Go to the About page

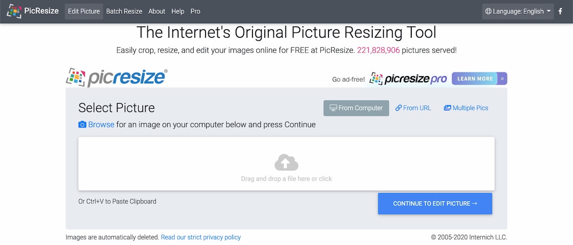[x=157, y=11]
